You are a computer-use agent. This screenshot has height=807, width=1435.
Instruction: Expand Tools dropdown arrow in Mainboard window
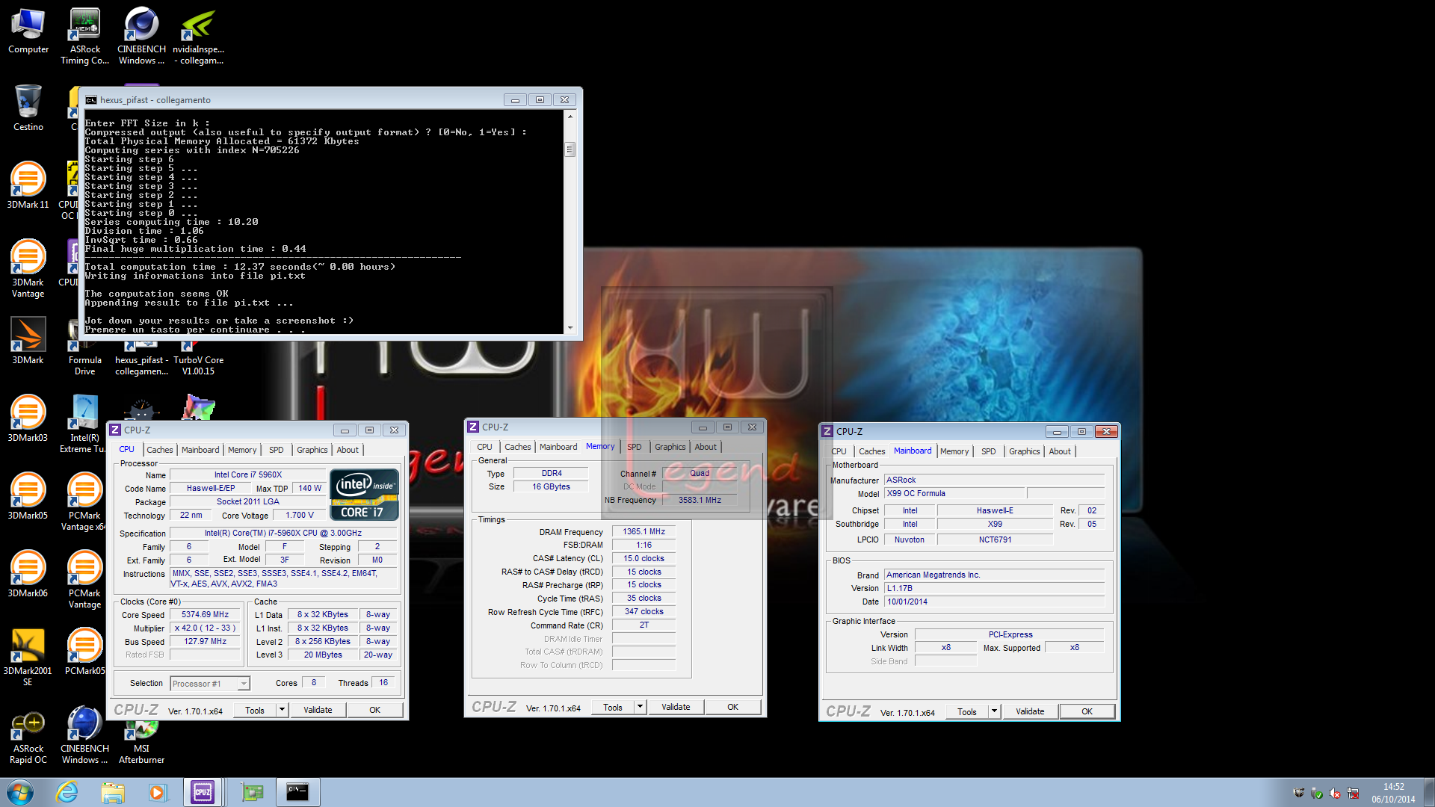click(994, 711)
